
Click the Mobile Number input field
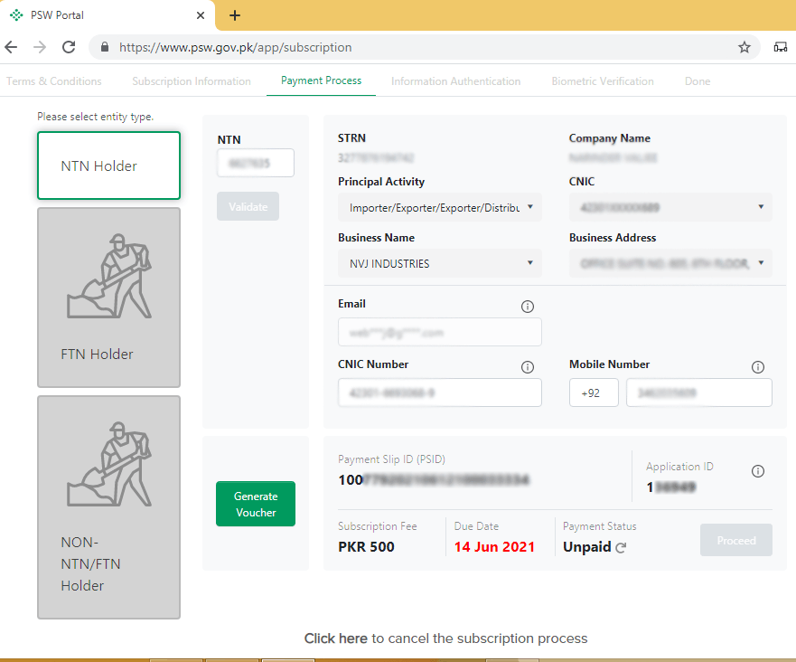click(699, 392)
